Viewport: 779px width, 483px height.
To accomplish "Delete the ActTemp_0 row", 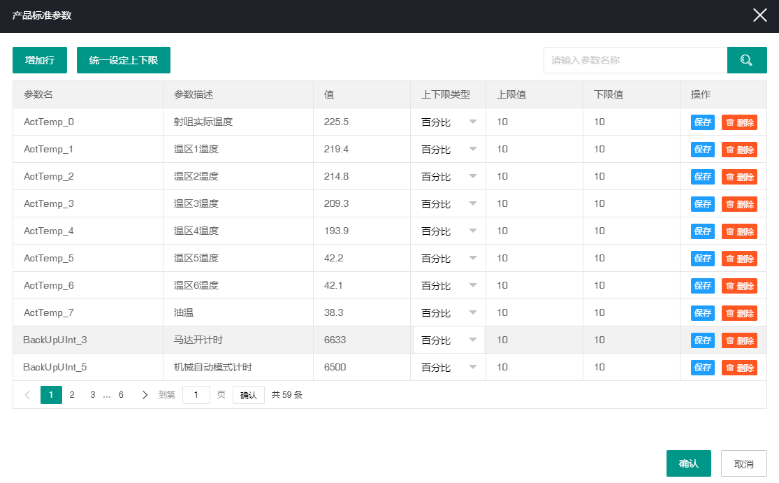I will [x=739, y=122].
